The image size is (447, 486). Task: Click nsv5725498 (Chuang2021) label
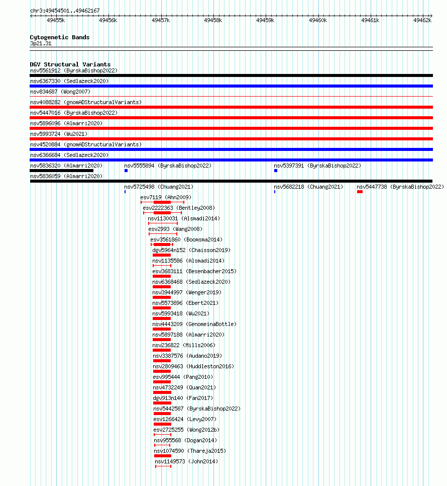(x=159, y=187)
